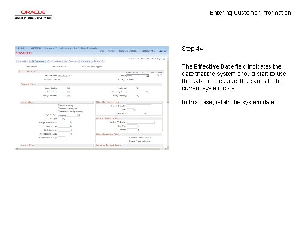This screenshot has width=307, height=230.
Task: Switch to Sold To Options tab
Action: coord(71,61)
